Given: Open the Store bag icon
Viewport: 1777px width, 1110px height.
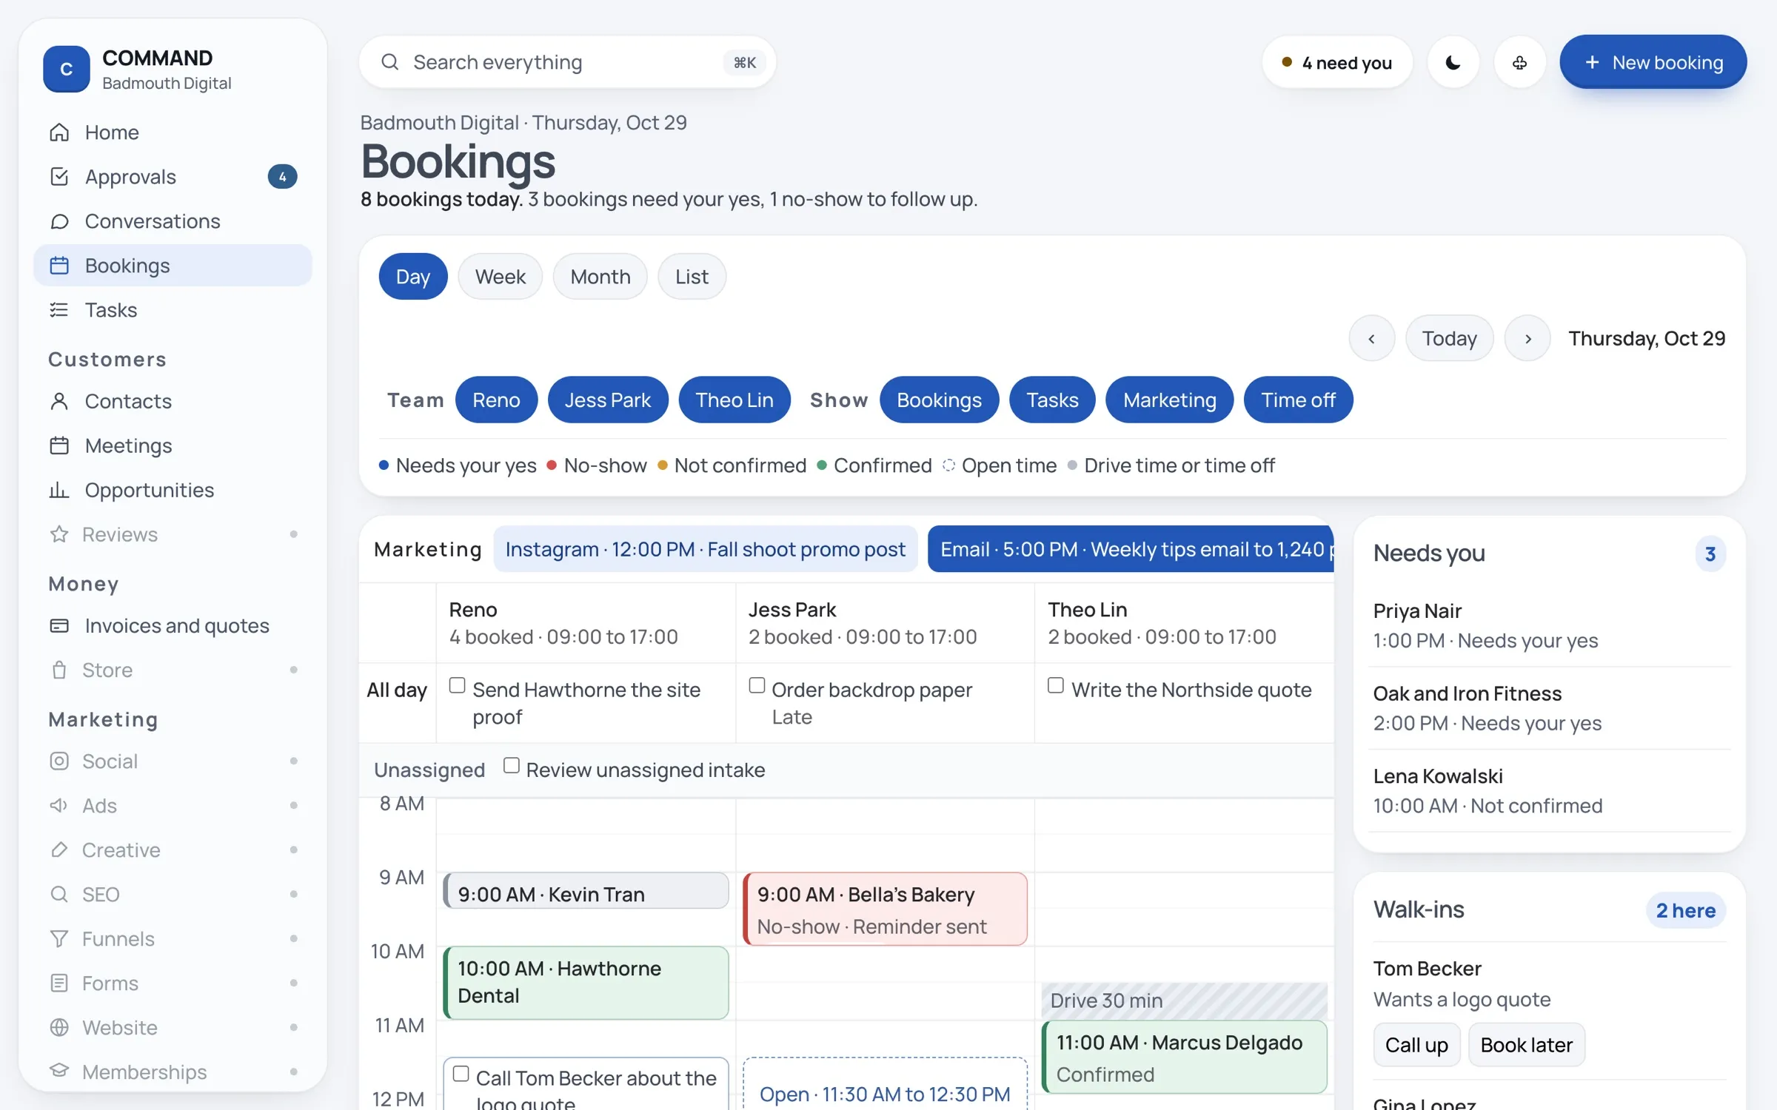Looking at the screenshot, I should 59,670.
